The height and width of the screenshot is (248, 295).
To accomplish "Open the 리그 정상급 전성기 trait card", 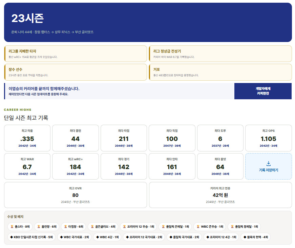I will pos(220,54).
